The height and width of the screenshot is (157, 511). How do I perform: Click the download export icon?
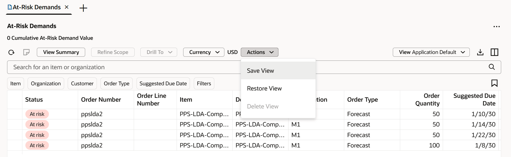point(480,52)
